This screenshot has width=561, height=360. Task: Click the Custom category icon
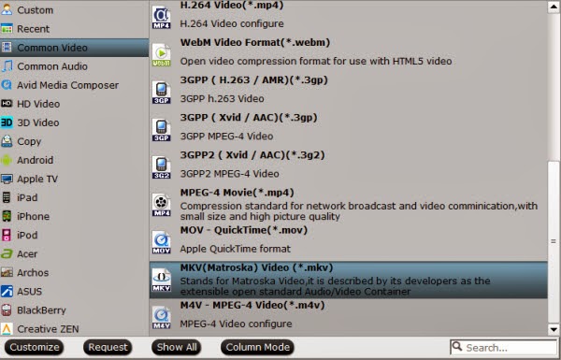tap(7, 9)
